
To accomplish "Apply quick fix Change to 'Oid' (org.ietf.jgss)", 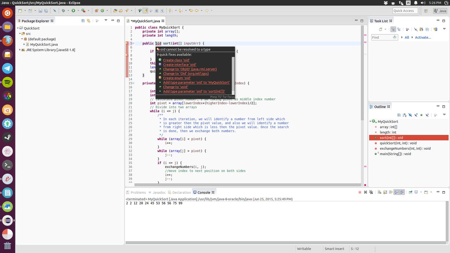I will tap(186, 73).
